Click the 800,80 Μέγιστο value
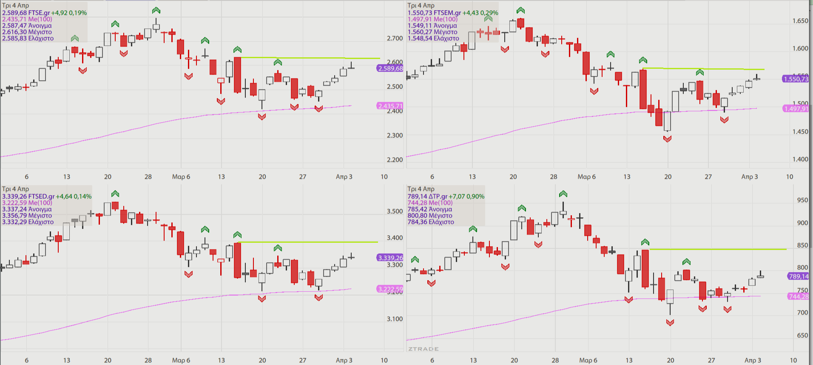 tap(430, 216)
